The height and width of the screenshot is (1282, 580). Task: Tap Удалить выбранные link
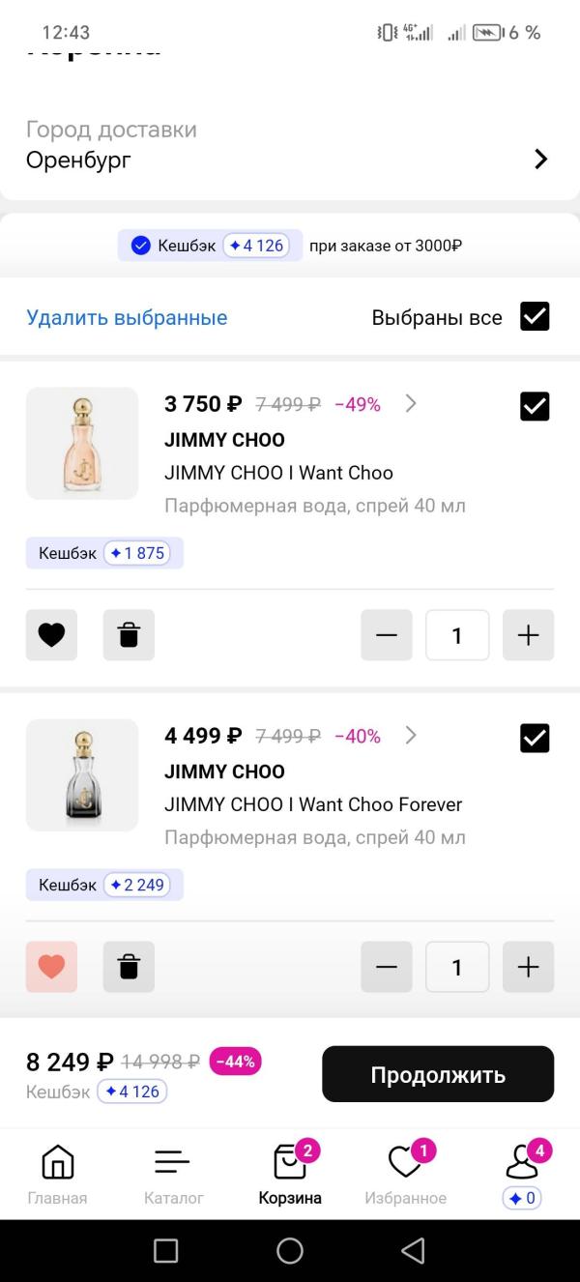127,317
